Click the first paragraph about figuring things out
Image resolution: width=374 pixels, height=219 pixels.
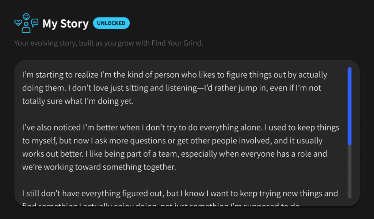pos(175,88)
